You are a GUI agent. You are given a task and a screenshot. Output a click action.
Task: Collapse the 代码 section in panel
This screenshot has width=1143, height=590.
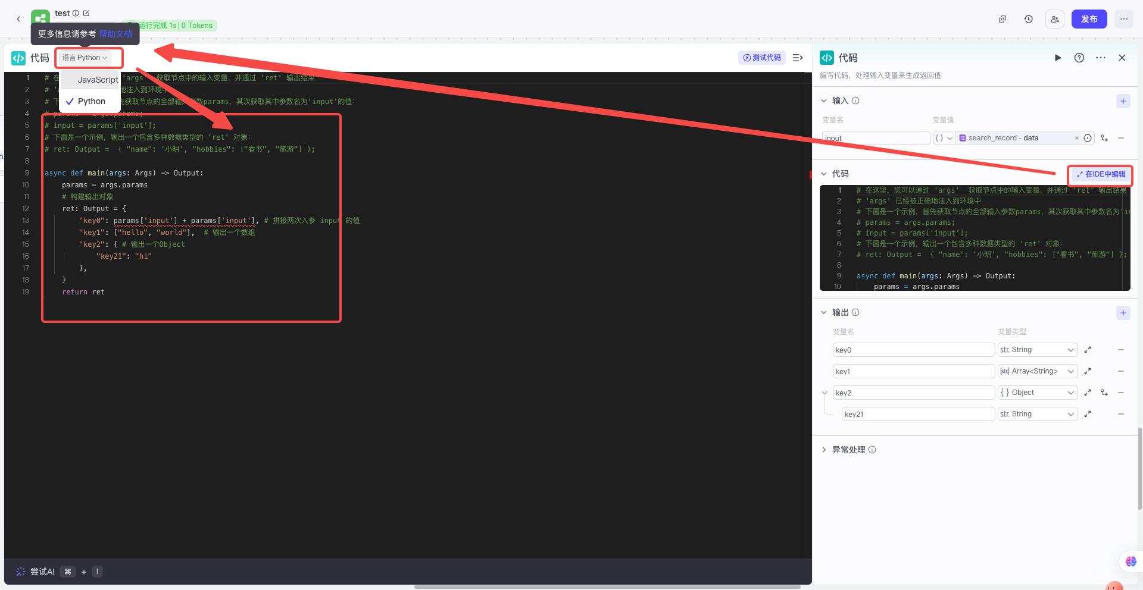824,174
